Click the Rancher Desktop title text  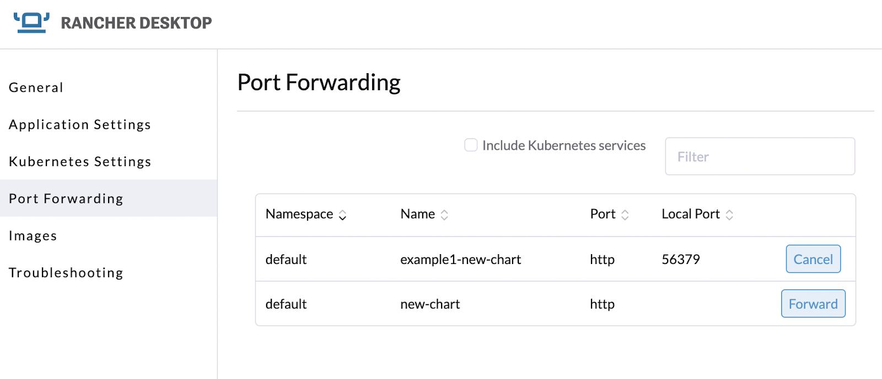coord(136,23)
